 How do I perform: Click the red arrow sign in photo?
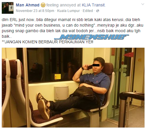click(129, 55)
